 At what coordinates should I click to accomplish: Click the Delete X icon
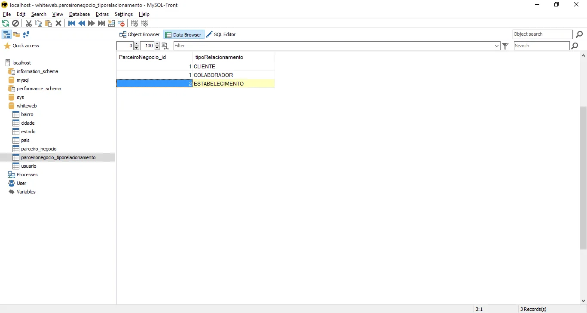click(58, 23)
